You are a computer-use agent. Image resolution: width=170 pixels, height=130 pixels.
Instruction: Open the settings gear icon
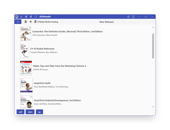tap(128, 16)
